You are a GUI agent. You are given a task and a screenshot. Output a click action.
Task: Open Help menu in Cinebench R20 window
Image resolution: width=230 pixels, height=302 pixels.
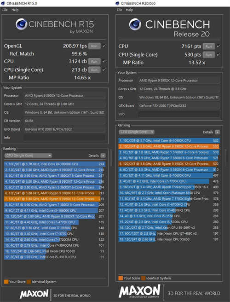pos(129,10)
